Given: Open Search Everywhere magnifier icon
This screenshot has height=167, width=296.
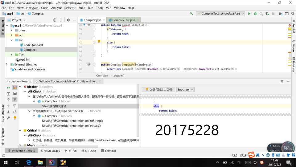Looking at the screenshot, I should click(x=293, y=14).
